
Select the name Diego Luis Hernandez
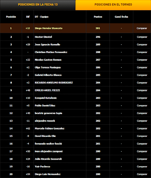pyautogui.click(x=48, y=174)
